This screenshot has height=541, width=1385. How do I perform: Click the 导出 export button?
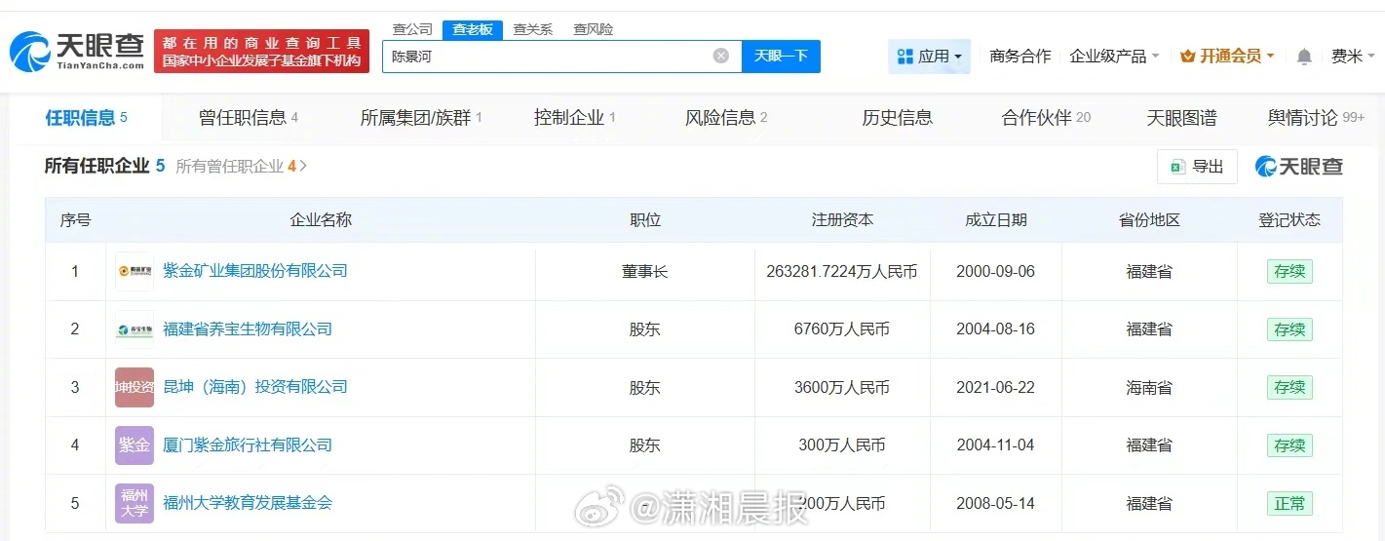coord(1197,167)
